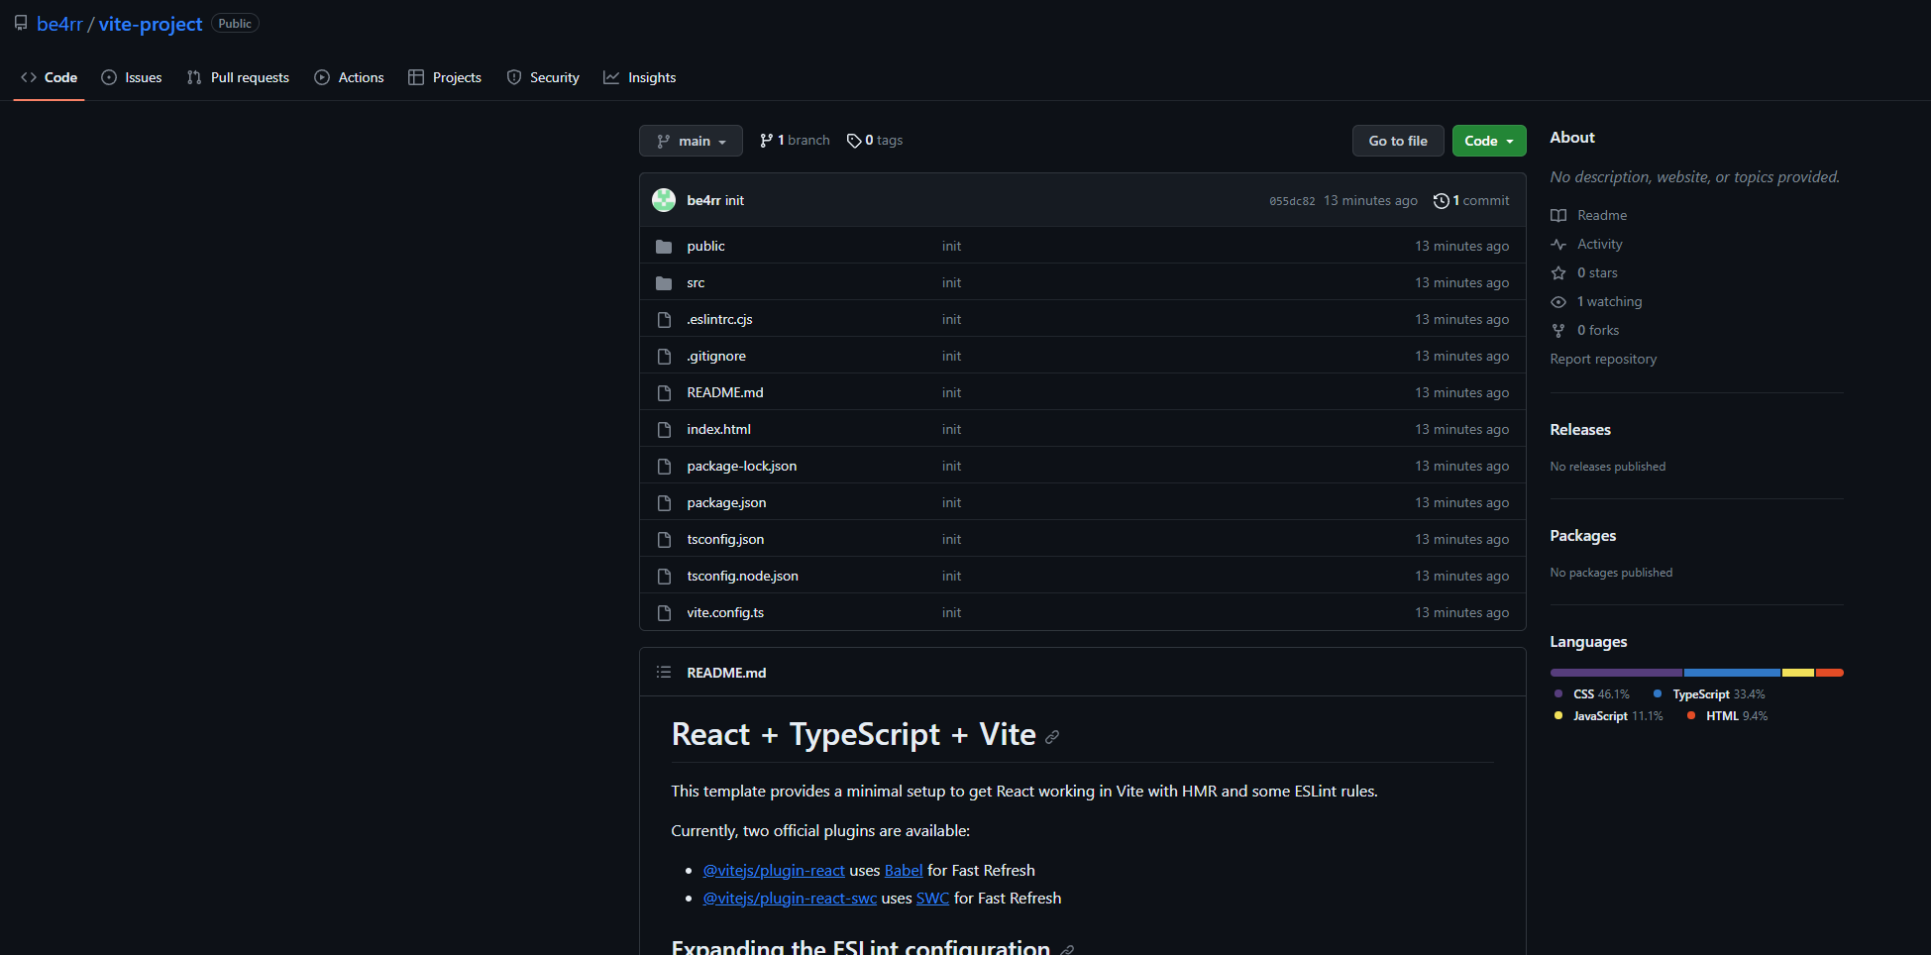Click the tag icon beside 0 tags
This screenshot has width=1931, height=955.
point(854,141)
